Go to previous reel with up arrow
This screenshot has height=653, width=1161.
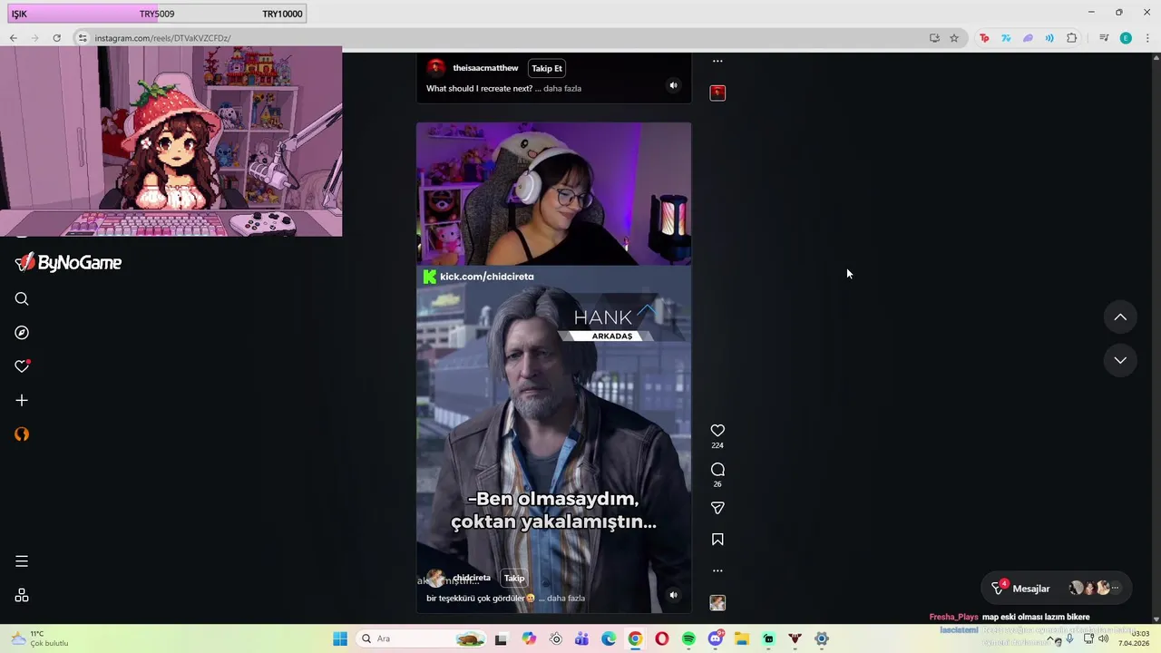(x=1120, y=317)
